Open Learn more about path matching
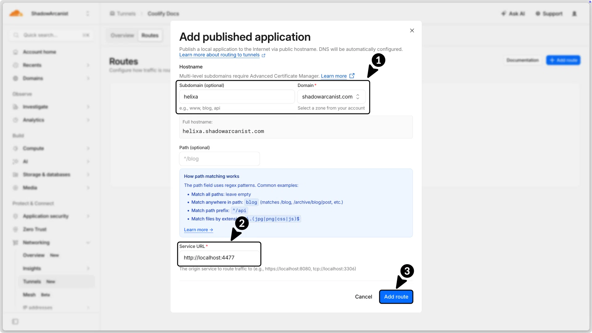The height and width of the screenshot is (333, 592). tap(199, 230)
